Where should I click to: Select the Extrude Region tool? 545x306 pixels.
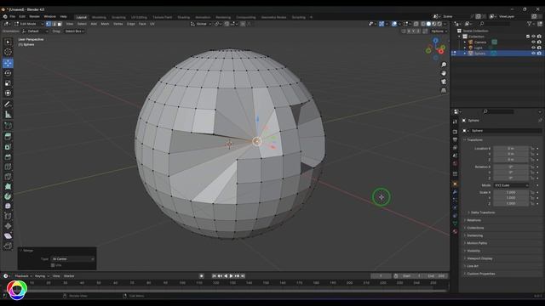point(8,137)
